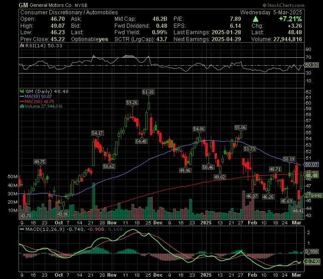
Task: Click the 48.71 high price annotation
Action: 275,169
